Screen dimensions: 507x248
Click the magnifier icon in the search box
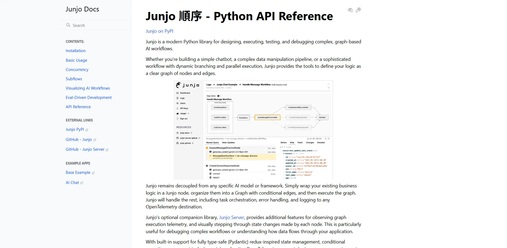coord(68,25)
